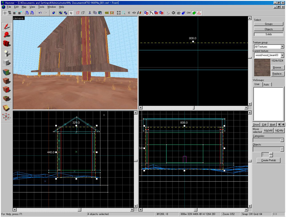Toggle select-by-handles square icon
This screenshot has width=286, height=217.
click(119, 13)
